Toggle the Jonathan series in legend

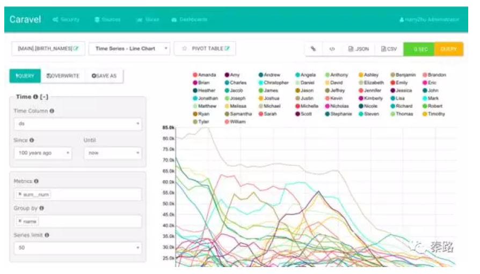tap(206, 99)
